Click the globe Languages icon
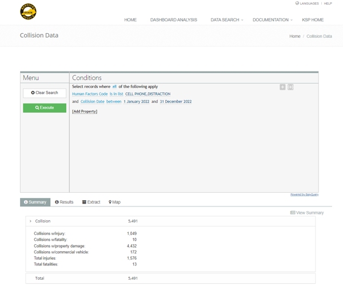Viewport: 343px width, 286px height. click(297, 3)
